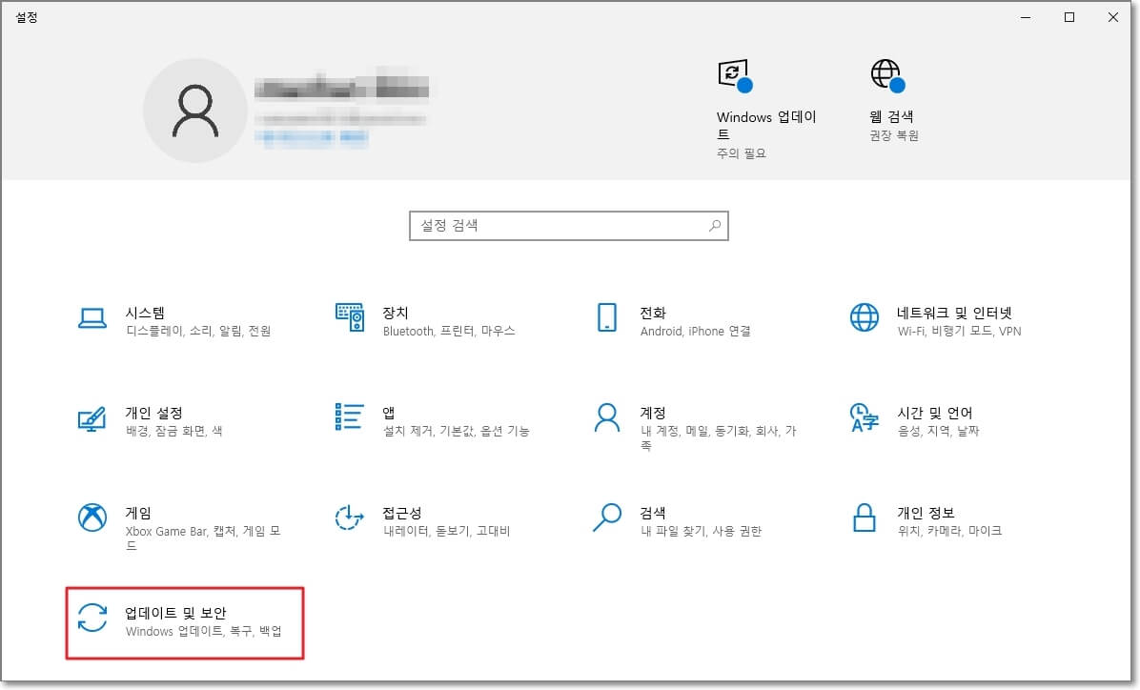Open the 장치 title link
The image size is (1140, 690).
click(396, 313)
